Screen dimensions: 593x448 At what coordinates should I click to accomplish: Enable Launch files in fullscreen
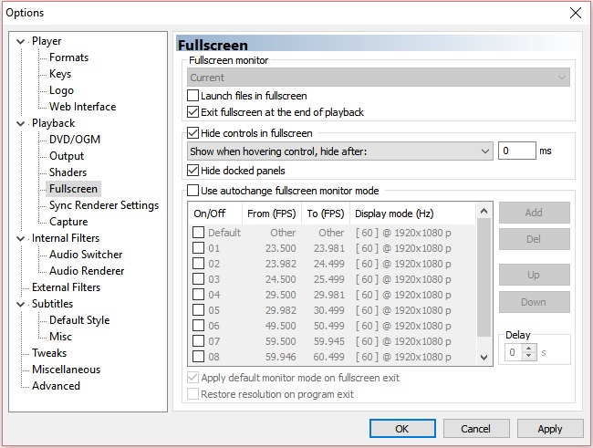(192, 96)
